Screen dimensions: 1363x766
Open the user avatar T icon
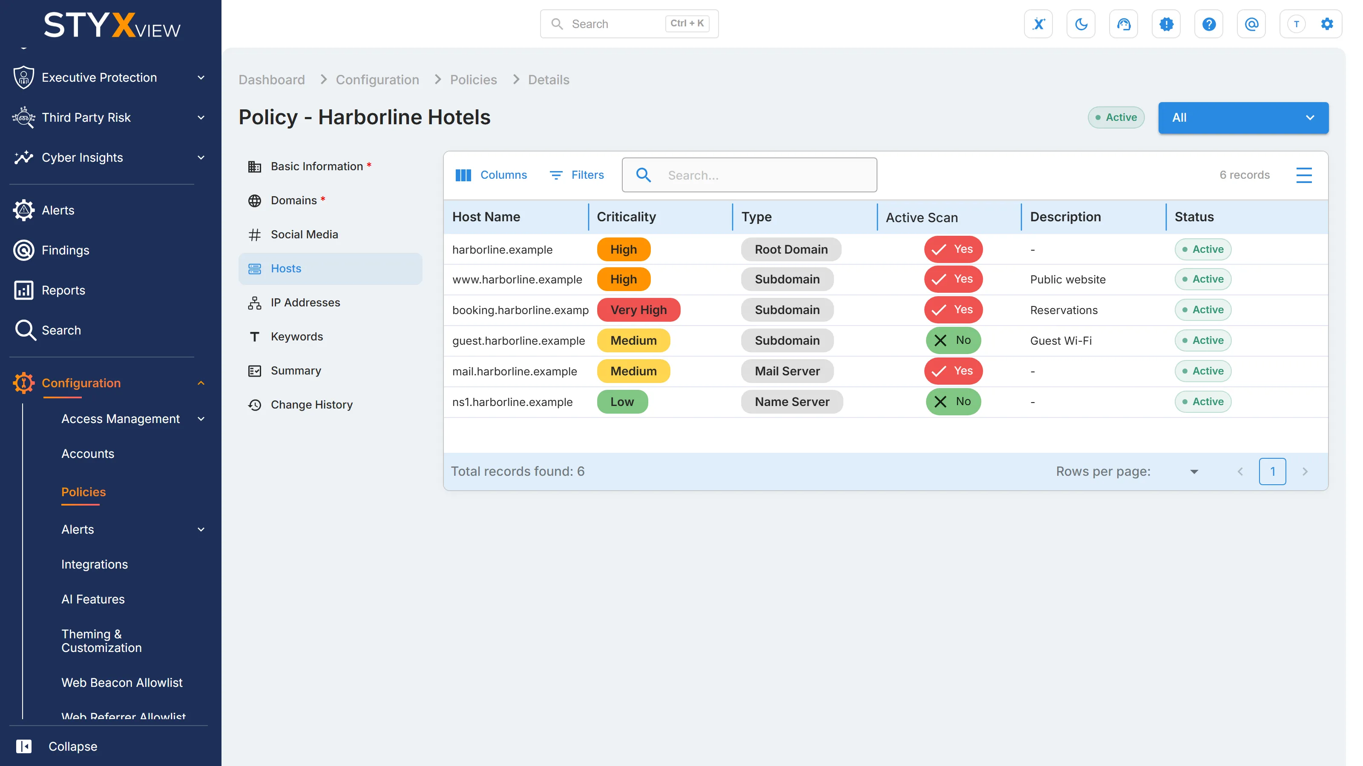[1296, 24]
